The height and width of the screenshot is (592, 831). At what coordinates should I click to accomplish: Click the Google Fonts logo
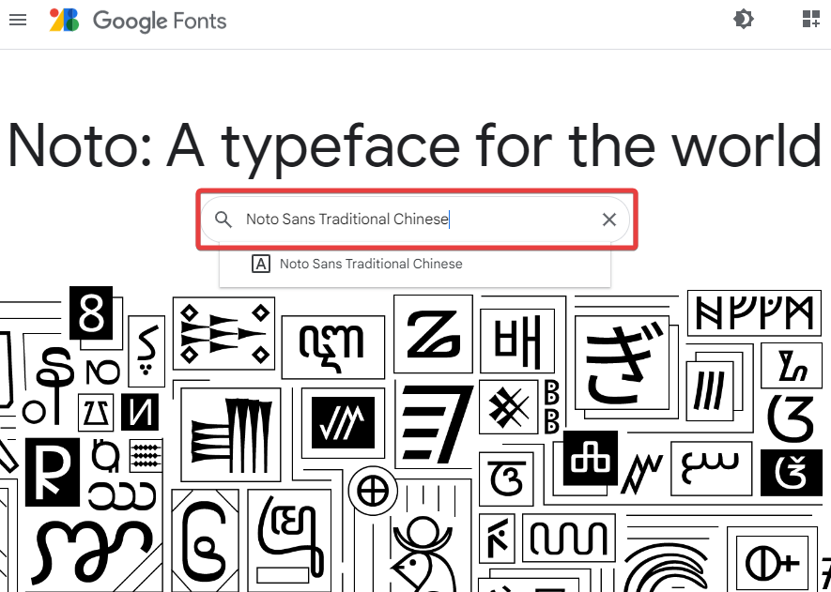(65, 20)
